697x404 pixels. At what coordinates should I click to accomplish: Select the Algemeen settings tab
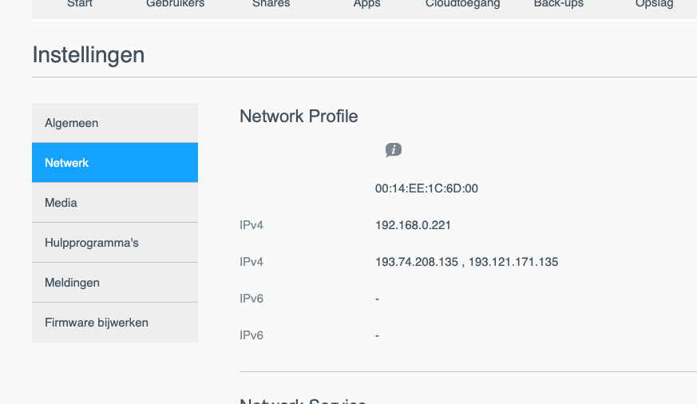(115, 123)
